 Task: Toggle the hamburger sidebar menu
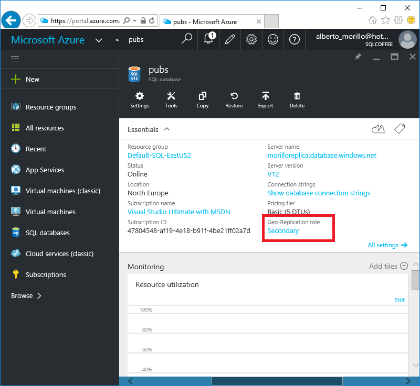point(15,59)
